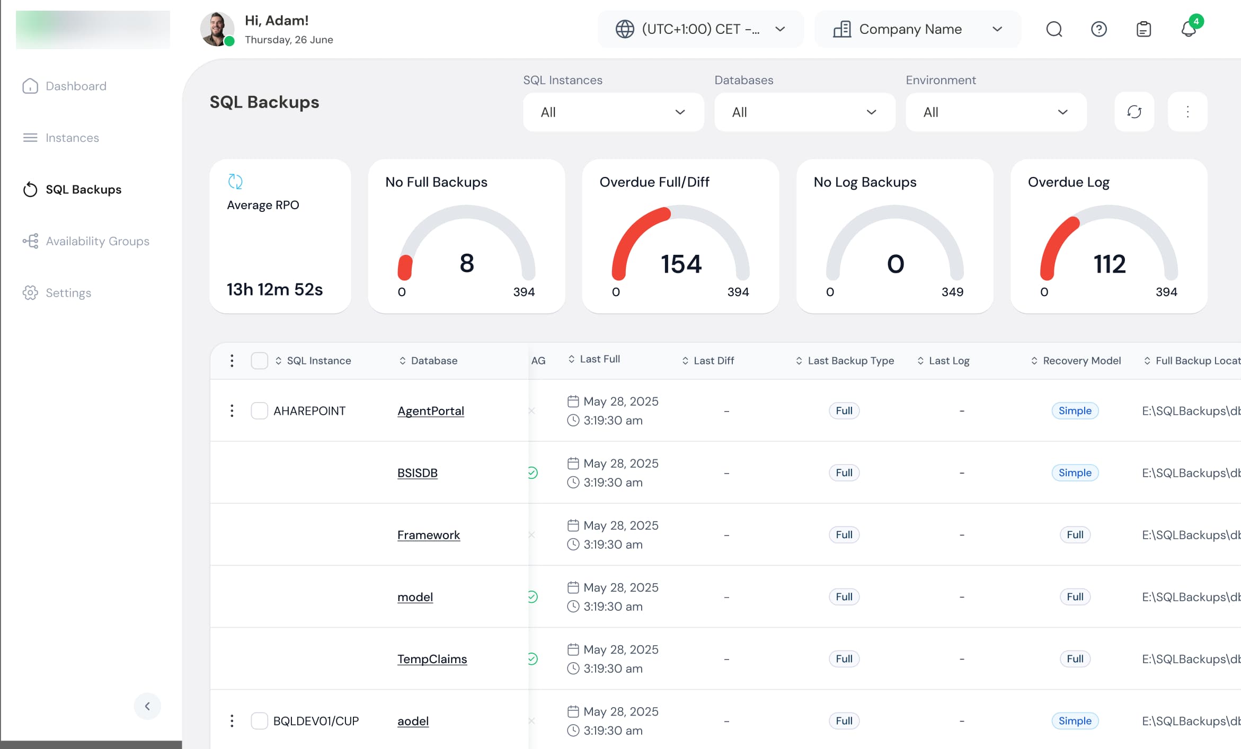Sort by Full Backup Location column
Viewport: 1241px width, 749px height.
coord(1192,361)
